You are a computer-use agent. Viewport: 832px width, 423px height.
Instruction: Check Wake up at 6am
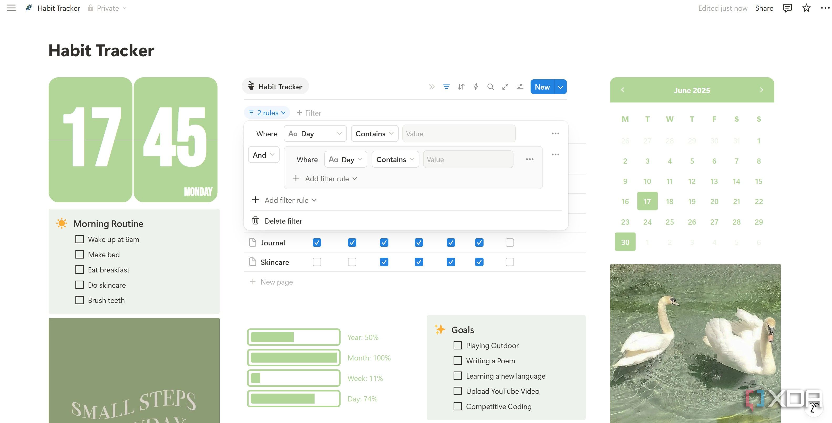[x=79, y=239]
